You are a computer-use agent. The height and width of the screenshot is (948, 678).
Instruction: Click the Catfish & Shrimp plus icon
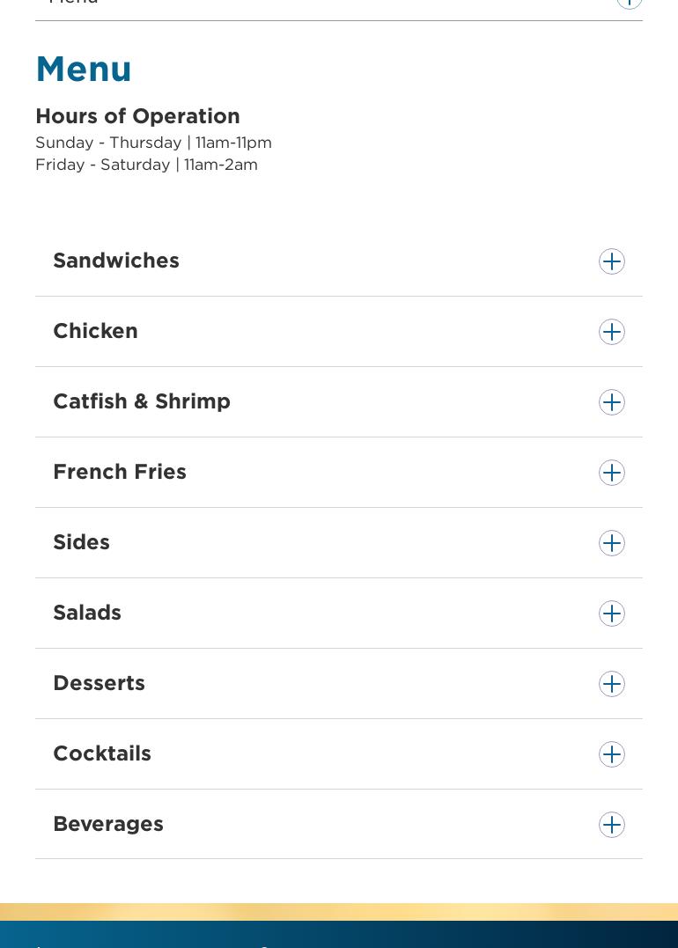coord(612,402)
